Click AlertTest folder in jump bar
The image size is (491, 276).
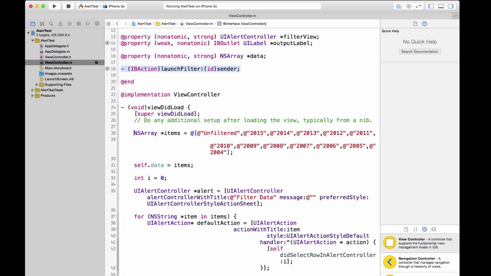pos(165,24)
